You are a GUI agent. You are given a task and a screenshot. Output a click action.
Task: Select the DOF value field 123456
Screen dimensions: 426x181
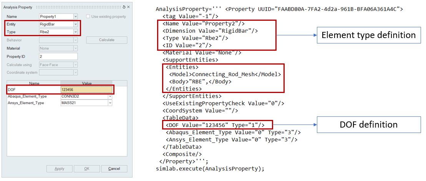click(86, 90)
